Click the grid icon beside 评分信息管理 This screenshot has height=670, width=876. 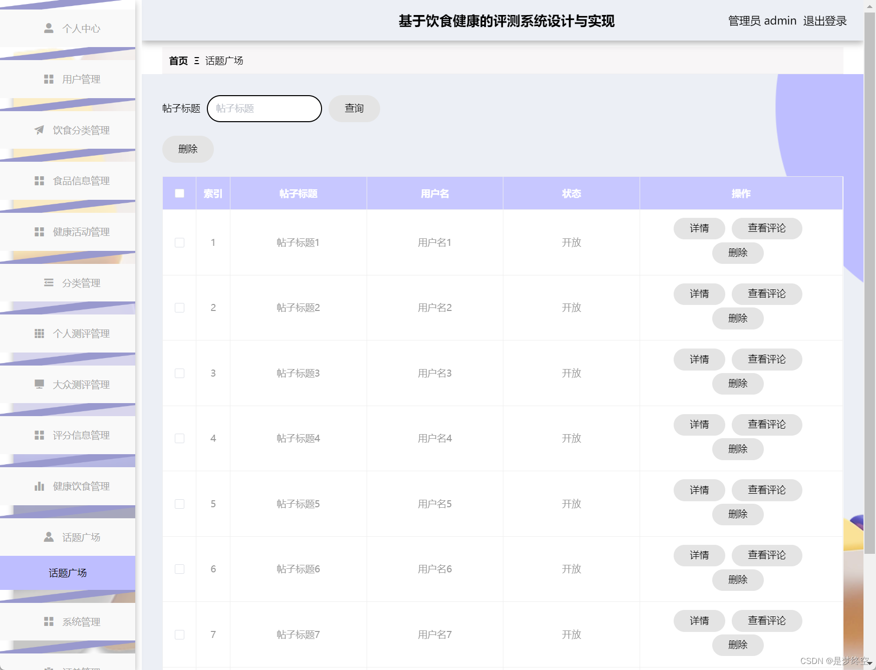click(39, 435)
